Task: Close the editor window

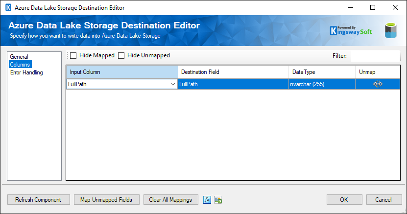Action: [x=395, y=7]
